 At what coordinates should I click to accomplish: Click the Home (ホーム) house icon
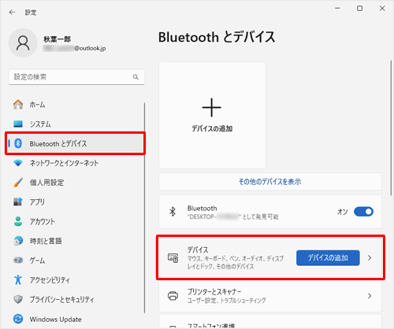click(18, 105)
